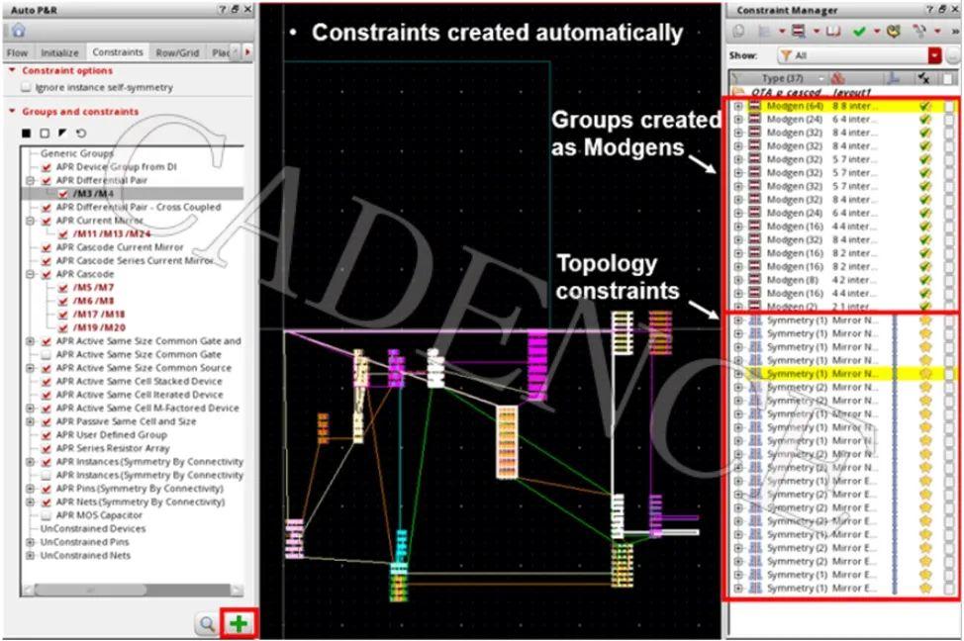The image size is (964, 641).
Task: Click the empty square deselect-all icon
Action: [45, 133]
